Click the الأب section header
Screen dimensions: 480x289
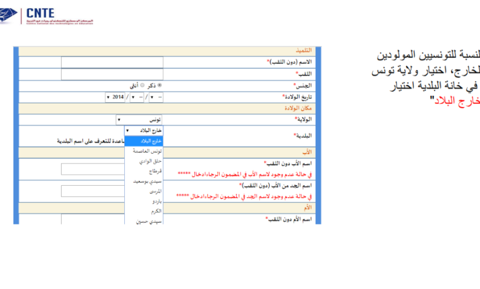(x=307, y=152)
